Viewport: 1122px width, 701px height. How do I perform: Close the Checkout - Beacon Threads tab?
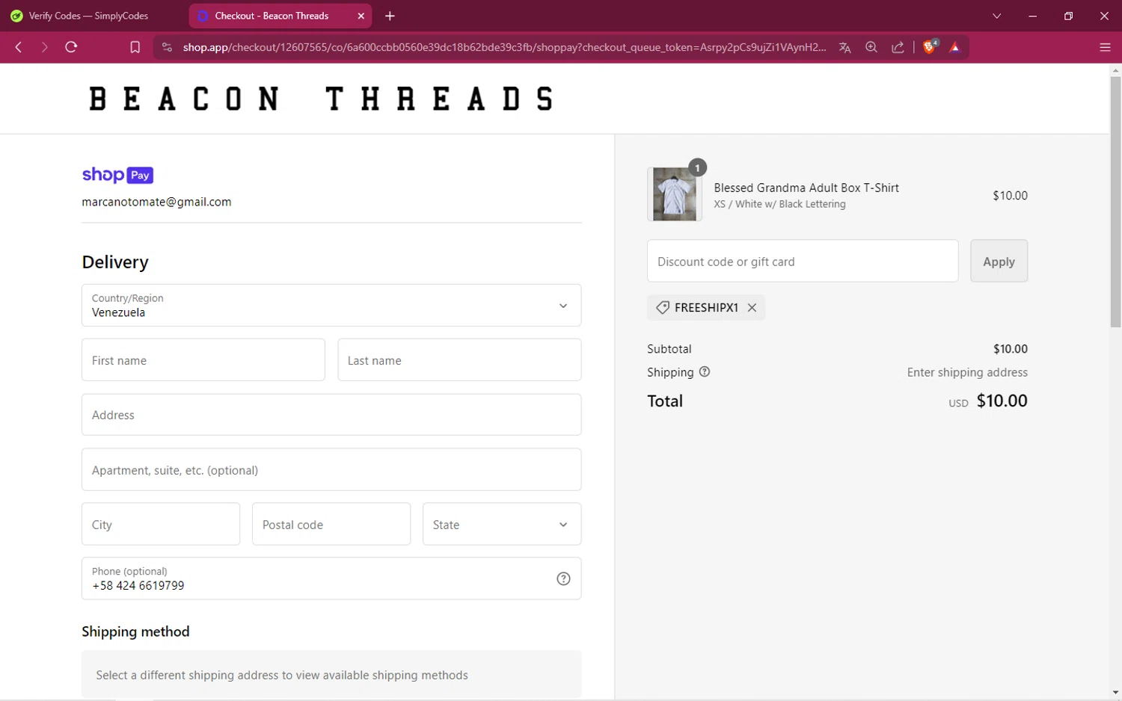361,16
